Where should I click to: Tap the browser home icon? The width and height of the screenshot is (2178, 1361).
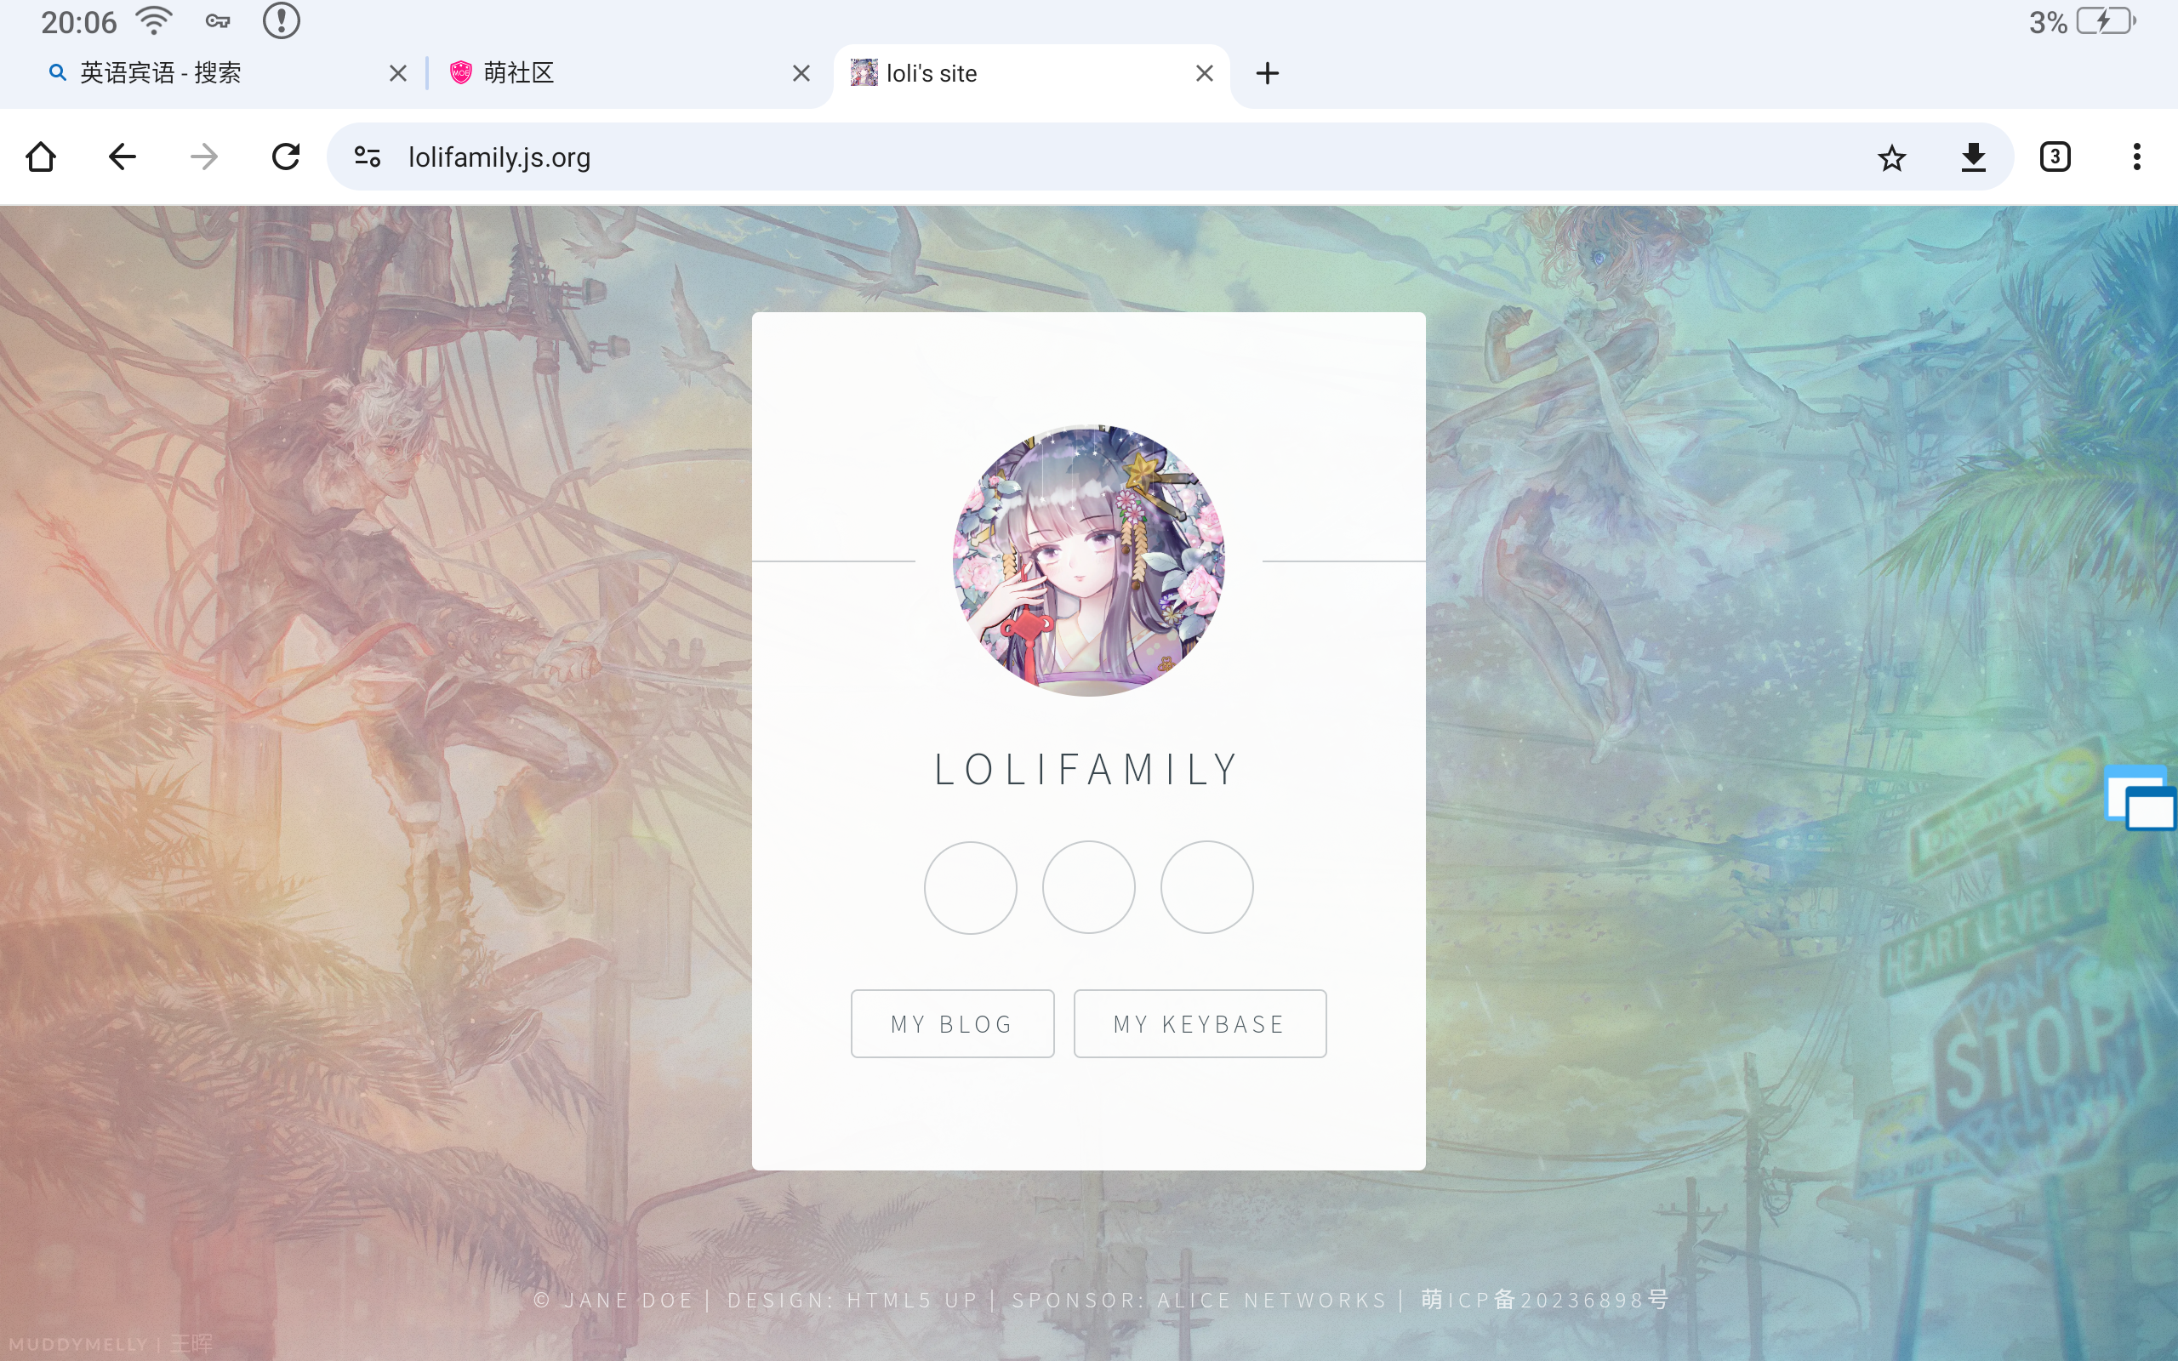tap(41, 157)
